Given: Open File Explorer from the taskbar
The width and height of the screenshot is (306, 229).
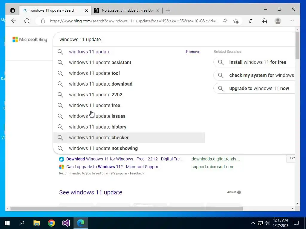Looking at the screenshot, I should coord(36,223).
